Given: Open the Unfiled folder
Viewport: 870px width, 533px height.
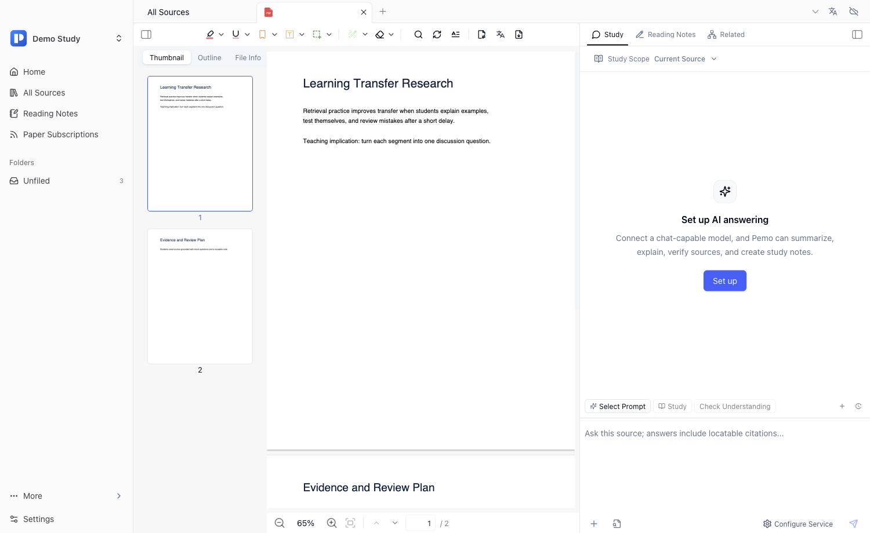Looking at the screenshot, I should click(x=66, y=181).
